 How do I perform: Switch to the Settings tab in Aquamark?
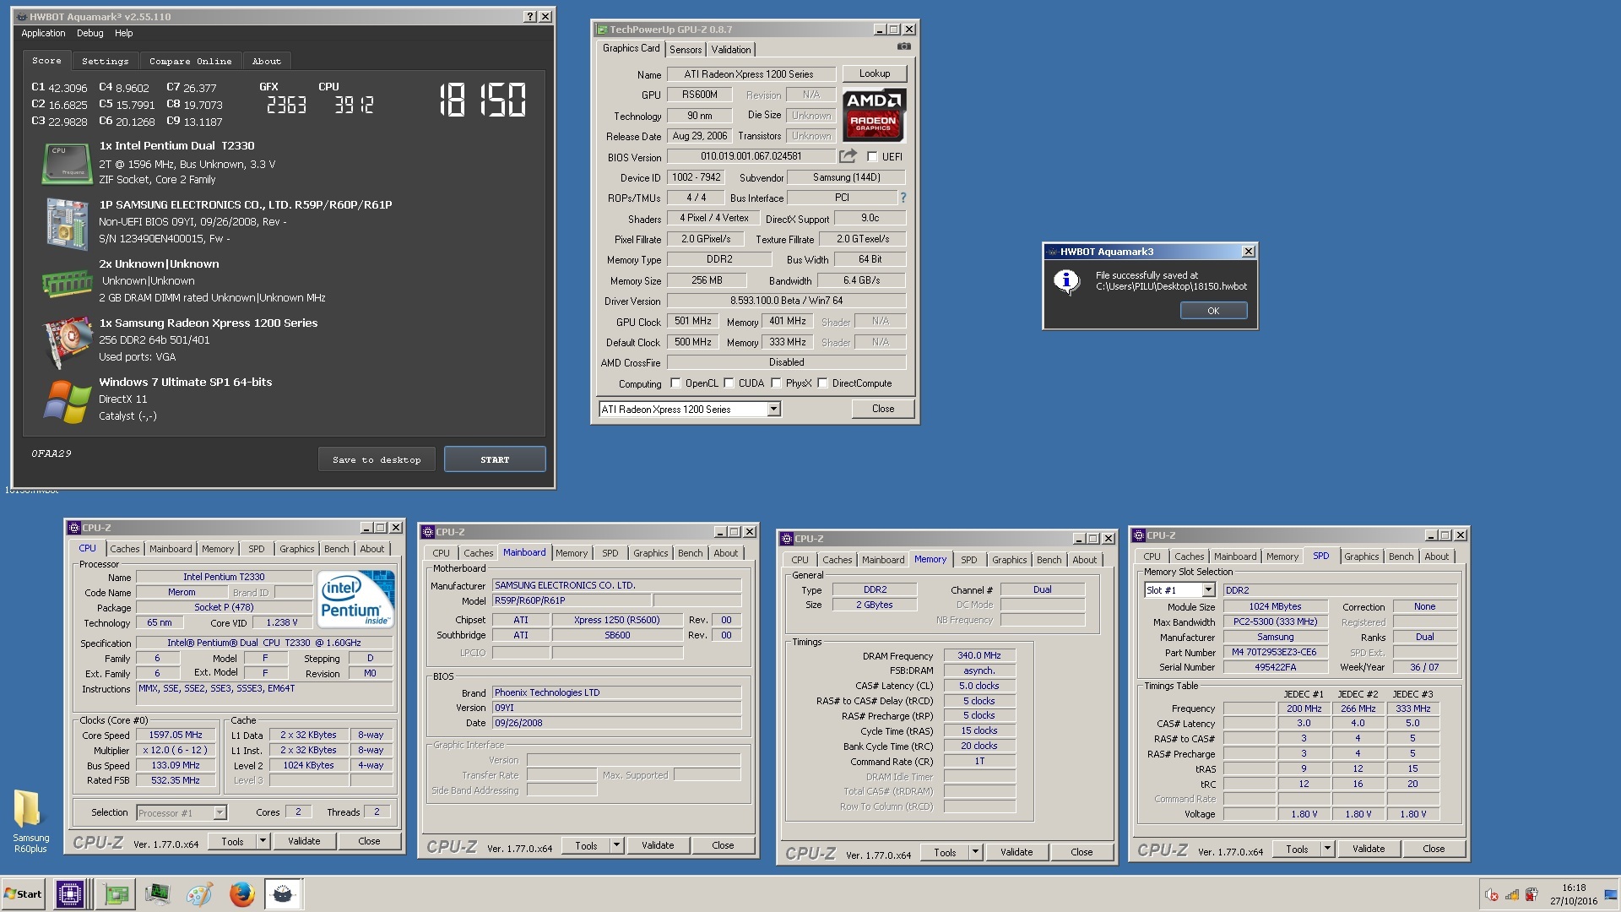pos(105,61)
